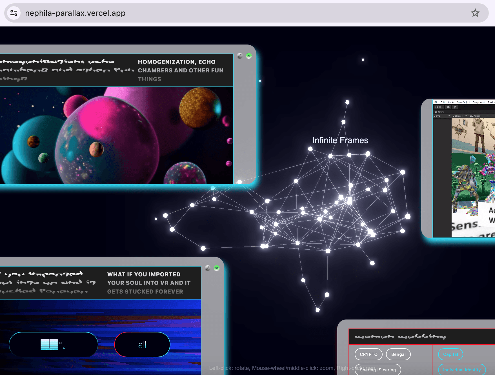Select the Sharing IS caring tag
This screenshot has height=375, width=495.
pos(378,370)
